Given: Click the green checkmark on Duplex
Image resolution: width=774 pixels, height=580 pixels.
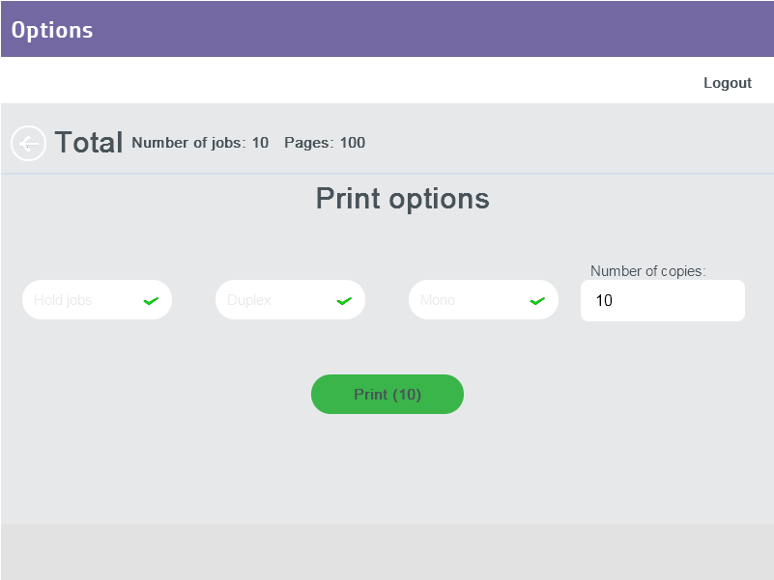Looking at the screenshot, I should pos(344,300).
